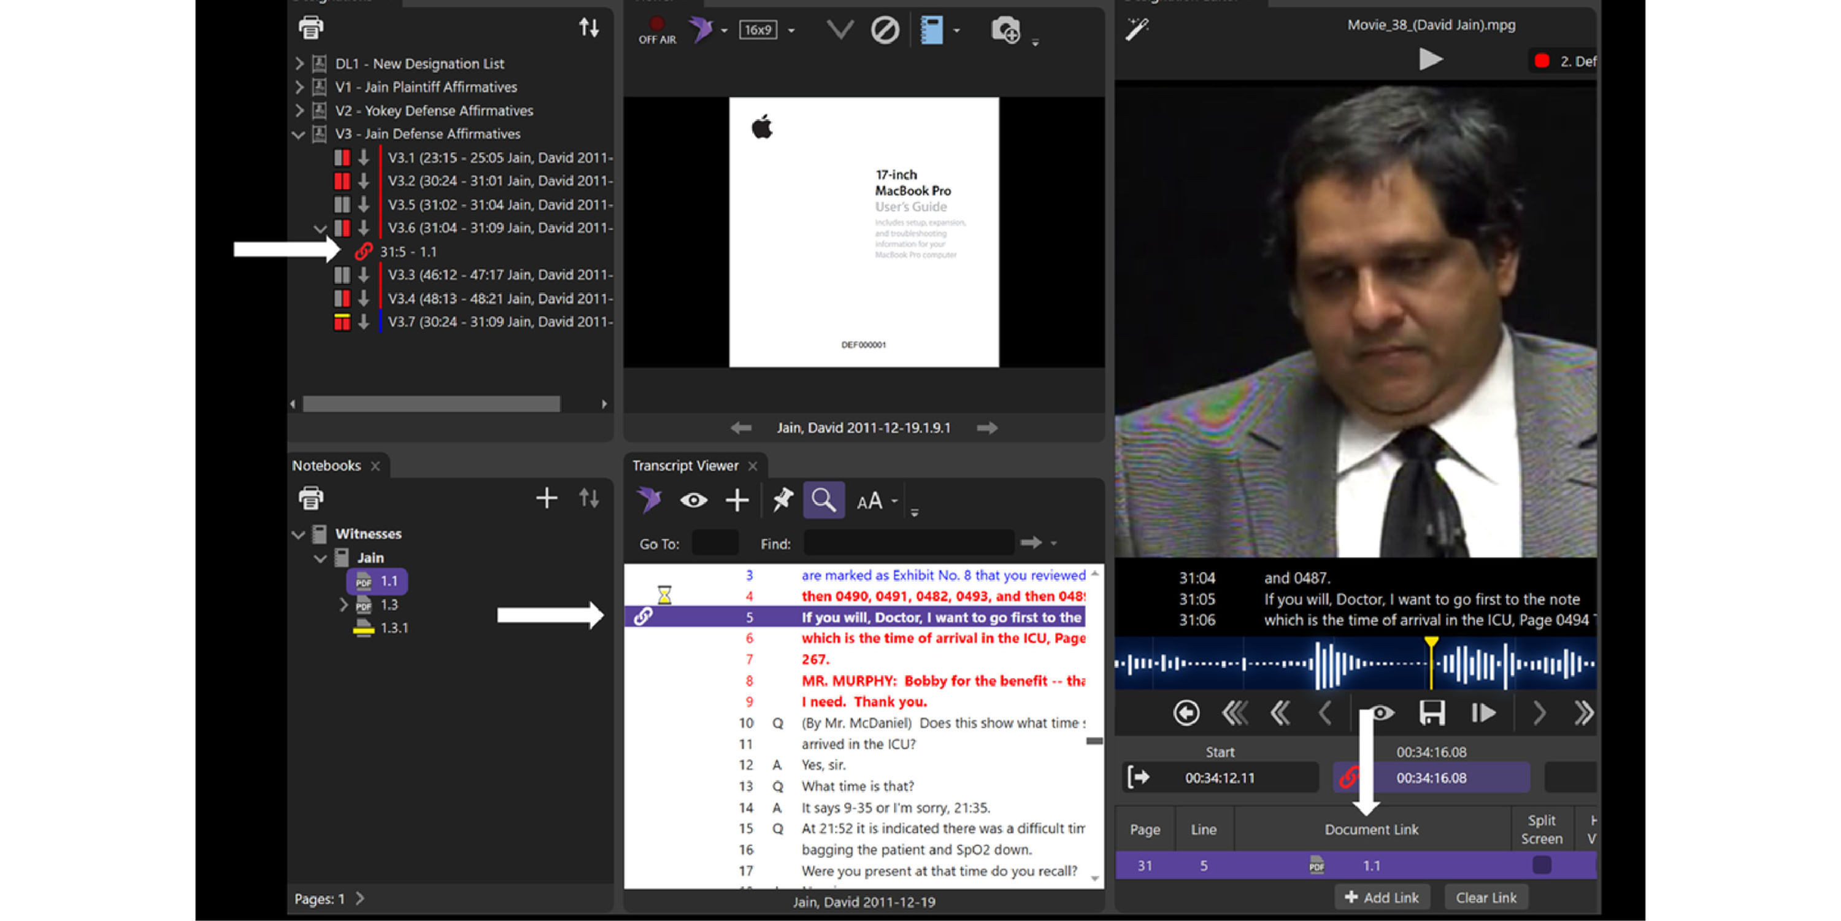Click the pin icon in the Transcript Viewer
The width and height of the screenshot is (1841, 921).
[x=783, y=500]
